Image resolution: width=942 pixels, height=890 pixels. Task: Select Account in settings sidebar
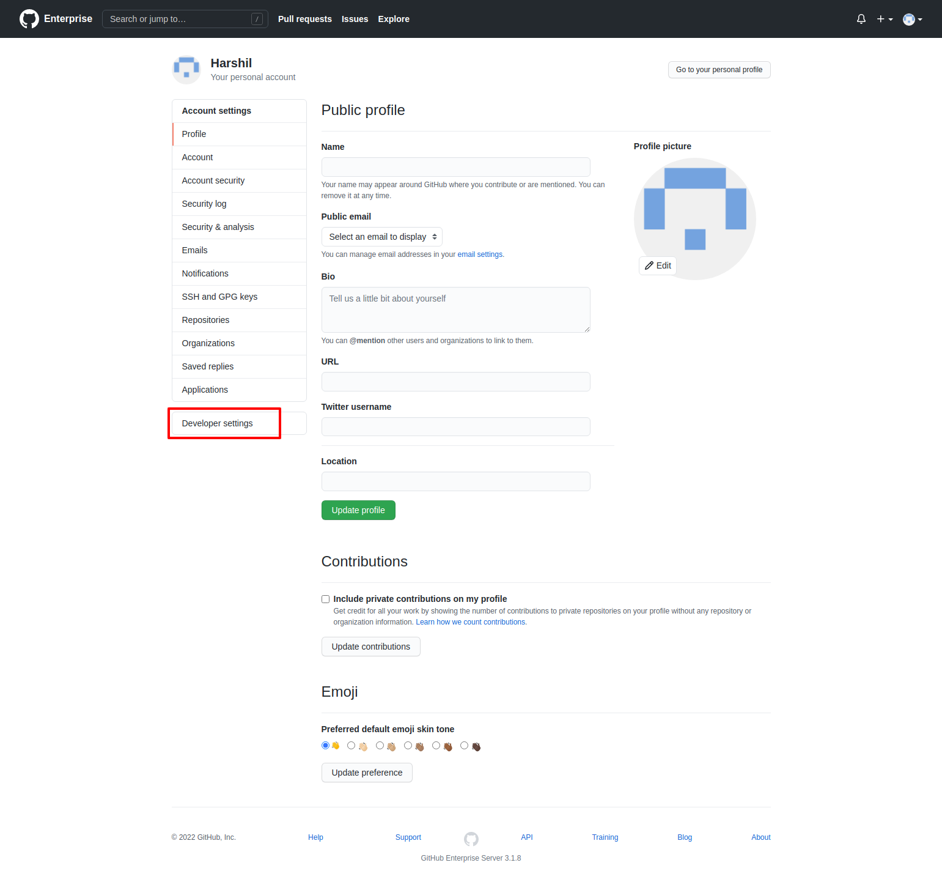pos(239,157)
